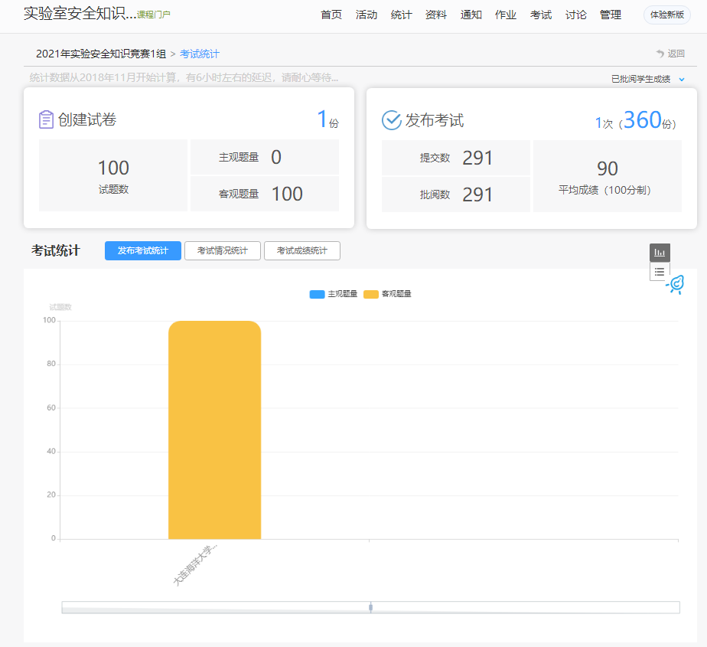Open the 统计 menu item
This screenshot has height=647, width=707.
pos(401,15)
